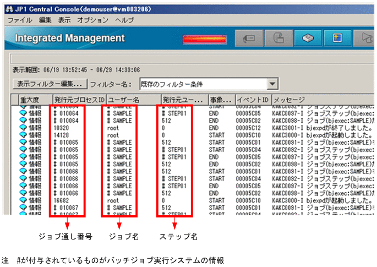Click the grayed play-arrow toolbar button
Image resolution: width=377 pixels, height=267 pixels.
[x=364, y=38]
